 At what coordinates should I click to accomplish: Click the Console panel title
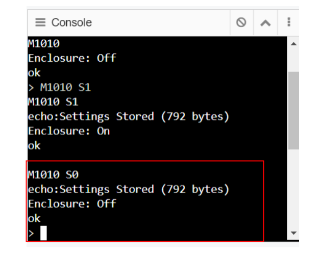(x=71, y=22)
